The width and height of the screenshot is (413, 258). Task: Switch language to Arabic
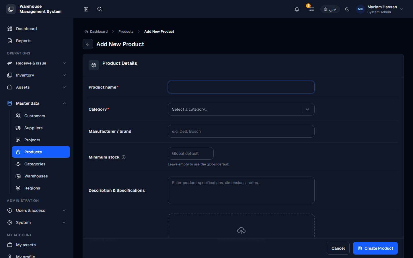click(330, 9)
